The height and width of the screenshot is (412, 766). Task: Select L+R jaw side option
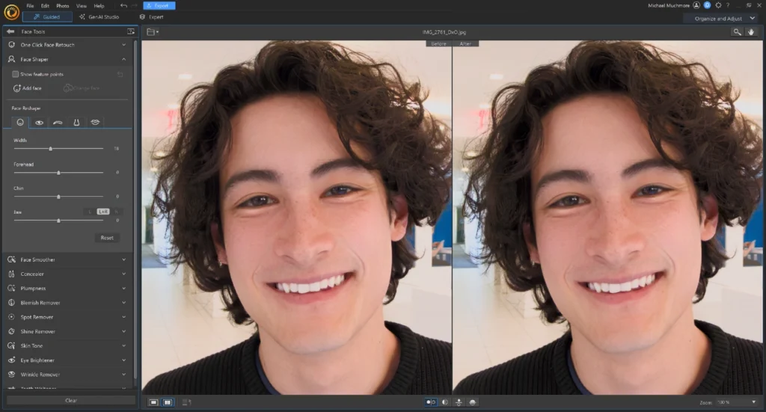pos(103,212)
